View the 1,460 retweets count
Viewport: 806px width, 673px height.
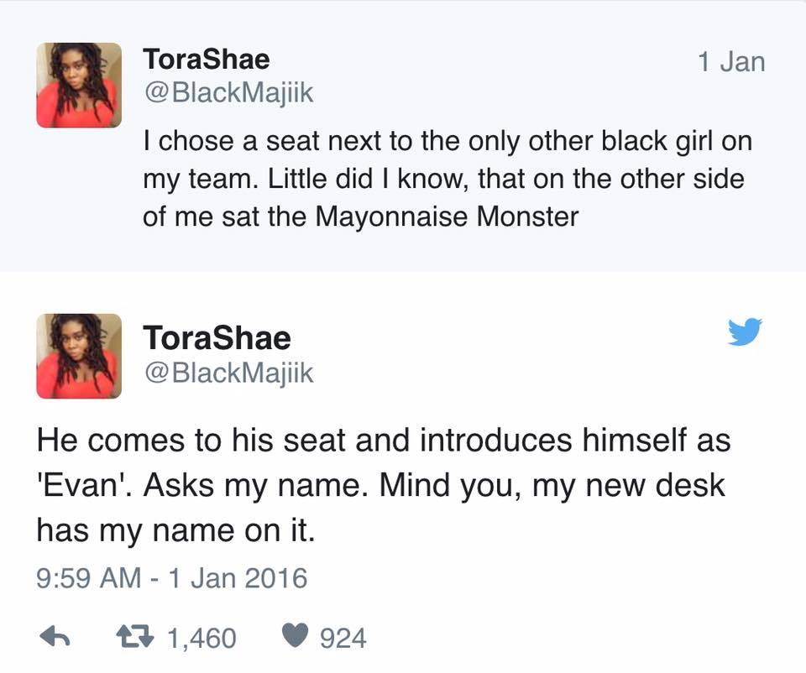tap(201, 639)
